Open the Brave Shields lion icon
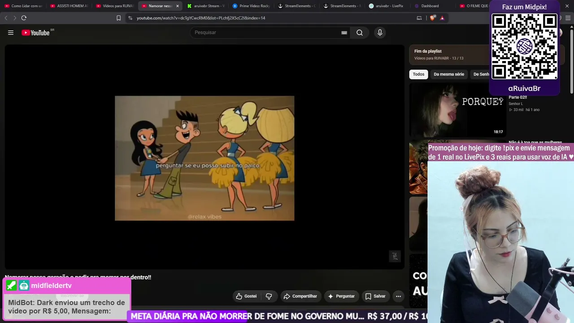Image resolution: width=574 pixels, height=323 pixels. click(x=432, y=18)
